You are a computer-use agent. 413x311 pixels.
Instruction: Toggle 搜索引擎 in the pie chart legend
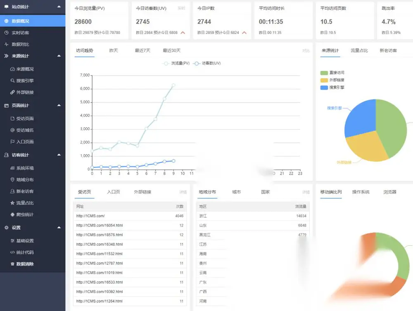coord(332,88)
